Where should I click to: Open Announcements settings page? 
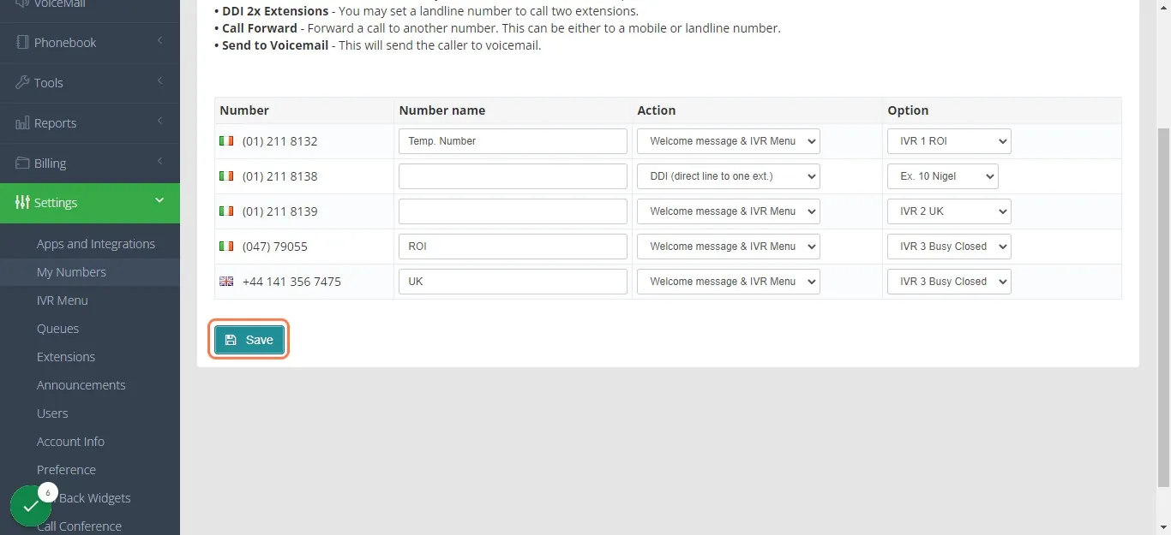[81, 385]
